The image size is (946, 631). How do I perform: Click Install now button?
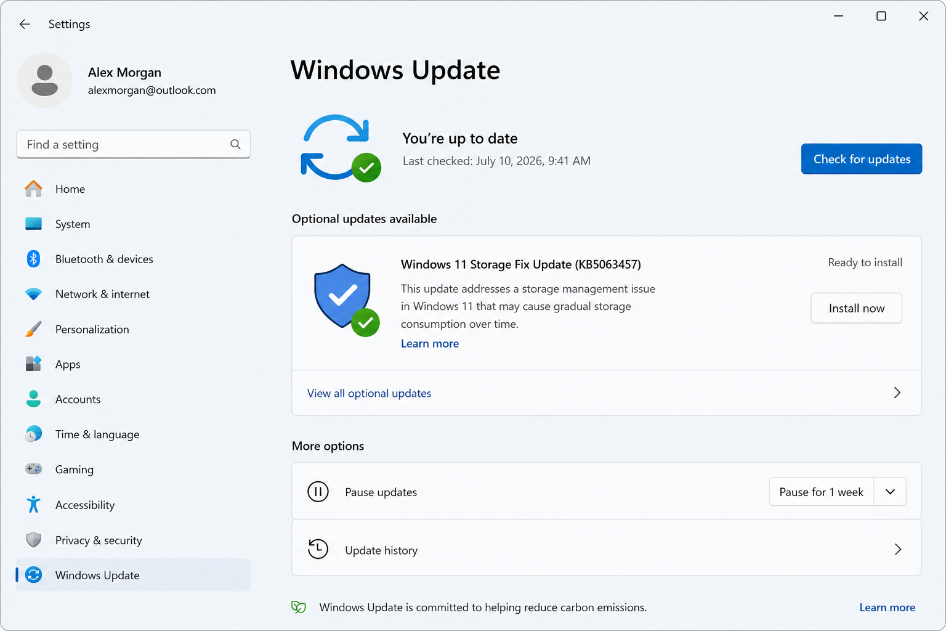857,308
